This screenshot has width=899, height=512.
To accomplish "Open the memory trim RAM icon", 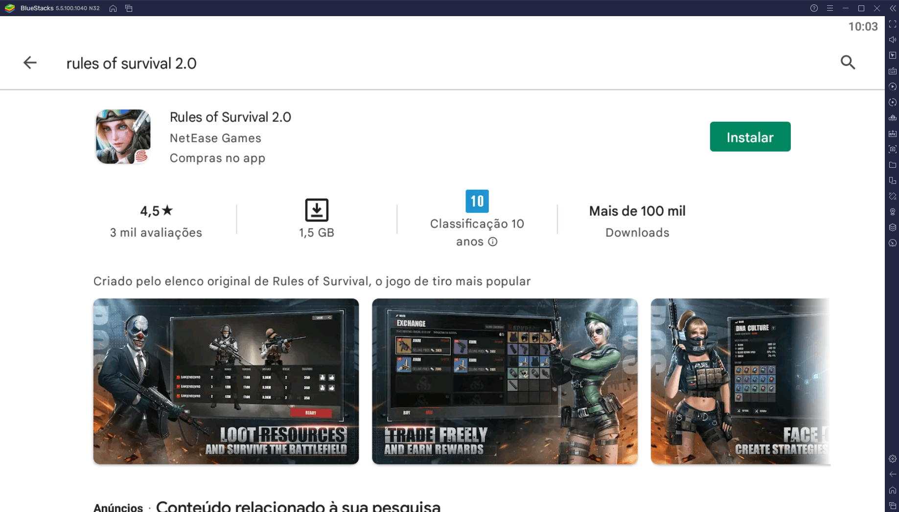I will tap(893, 118).
